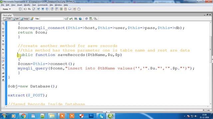Open the Edit menu
The image size is (213, 119).
[x=8, y=5]
